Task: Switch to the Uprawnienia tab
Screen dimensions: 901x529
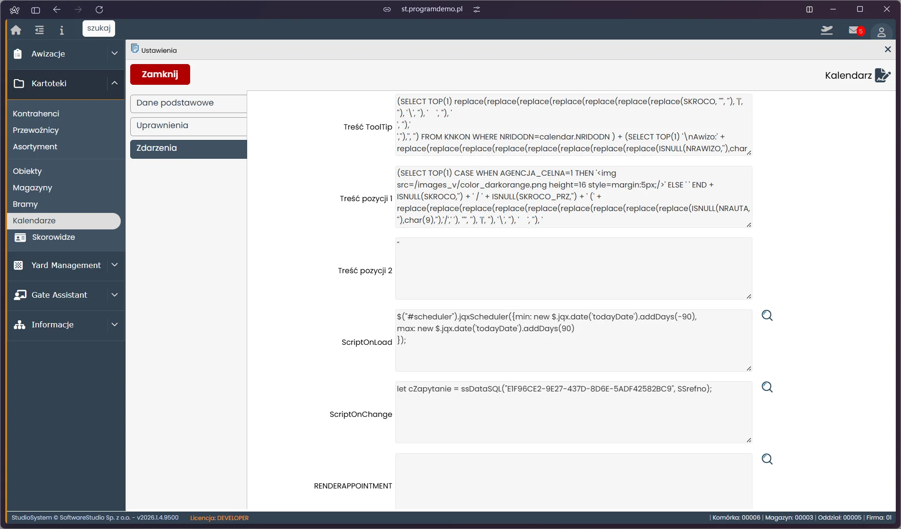Action: click(189, 126)
